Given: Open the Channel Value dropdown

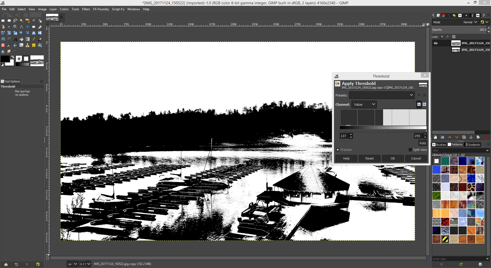Looking at the screenshot, I should coord(364,104).
